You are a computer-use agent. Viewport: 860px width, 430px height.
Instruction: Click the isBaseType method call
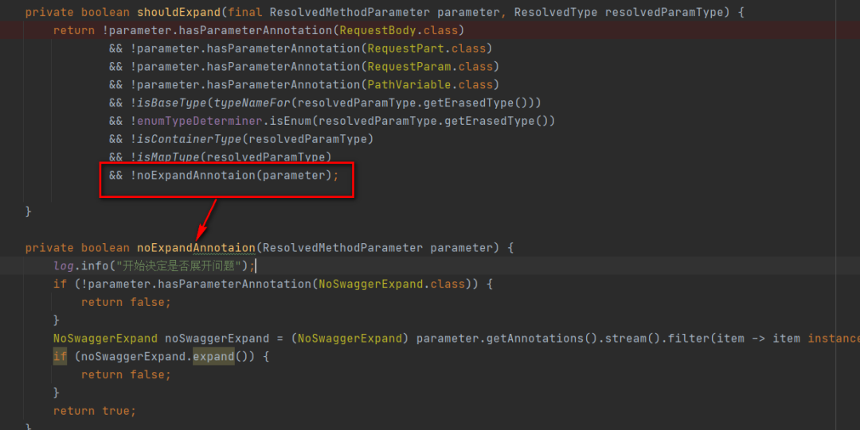(172, 103)
